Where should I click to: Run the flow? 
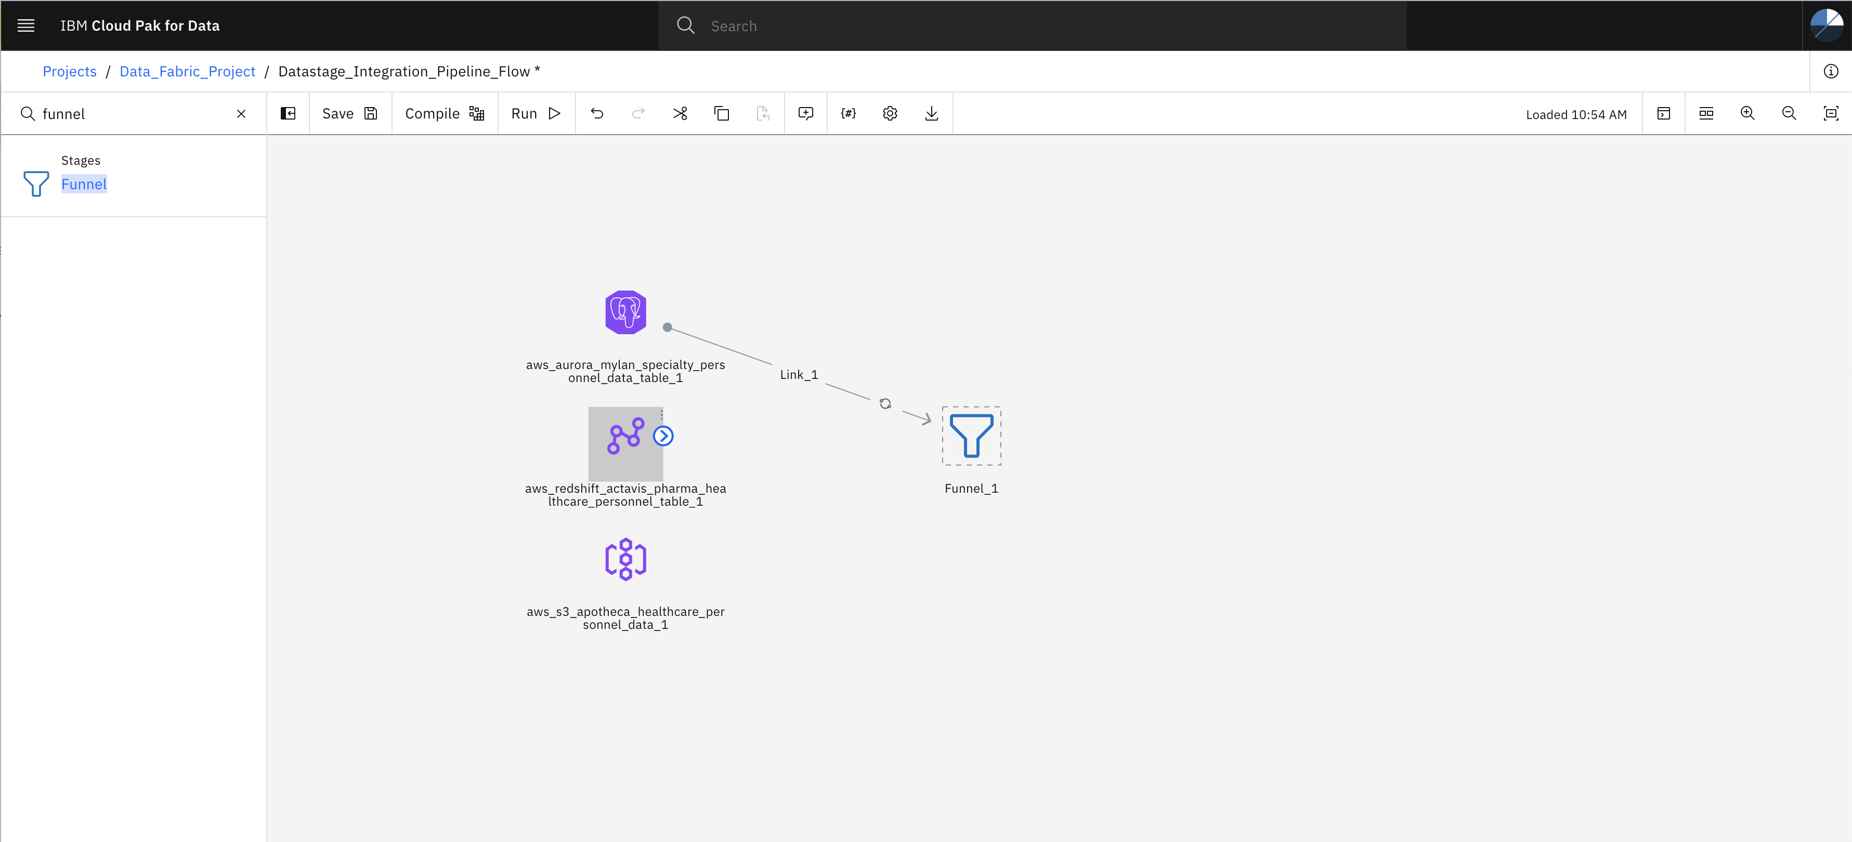click(537, 113)
